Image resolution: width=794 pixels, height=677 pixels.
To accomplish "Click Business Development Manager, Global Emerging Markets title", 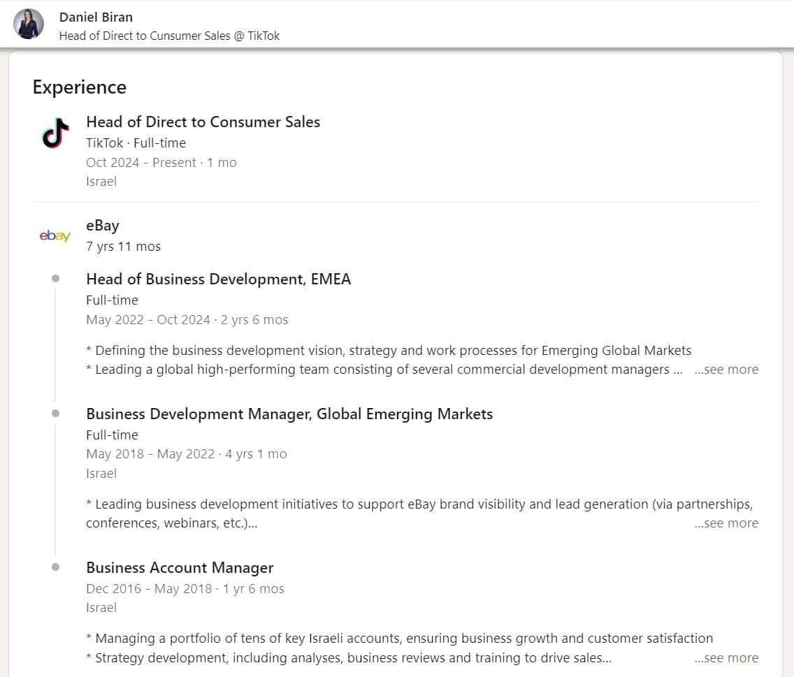I will (289, 414).
